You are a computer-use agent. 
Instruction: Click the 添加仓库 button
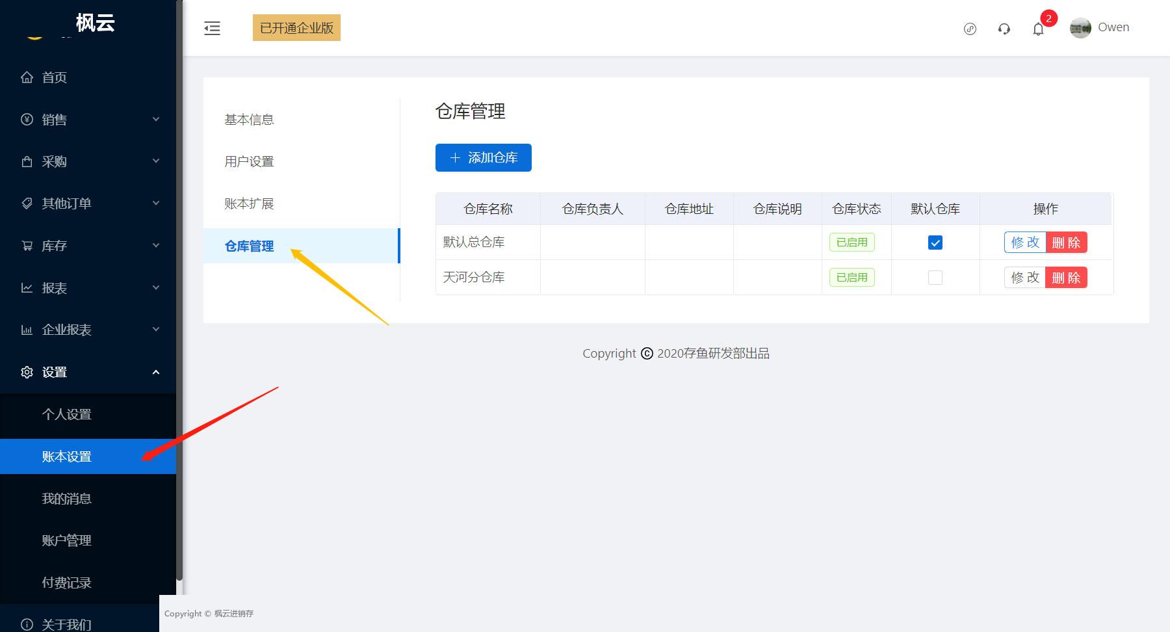point(484,157)
